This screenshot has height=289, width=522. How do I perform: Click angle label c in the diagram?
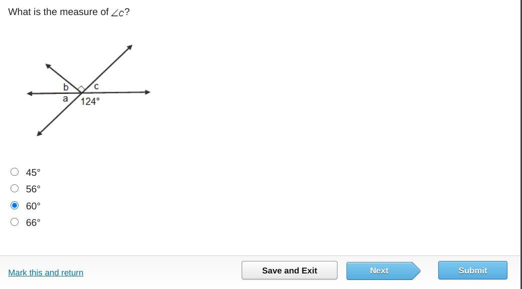coord(96,86)
